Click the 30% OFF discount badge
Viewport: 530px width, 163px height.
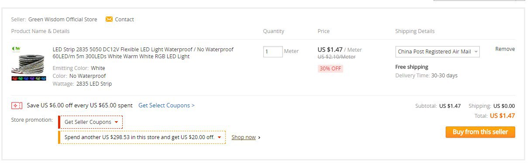point(330,69)
